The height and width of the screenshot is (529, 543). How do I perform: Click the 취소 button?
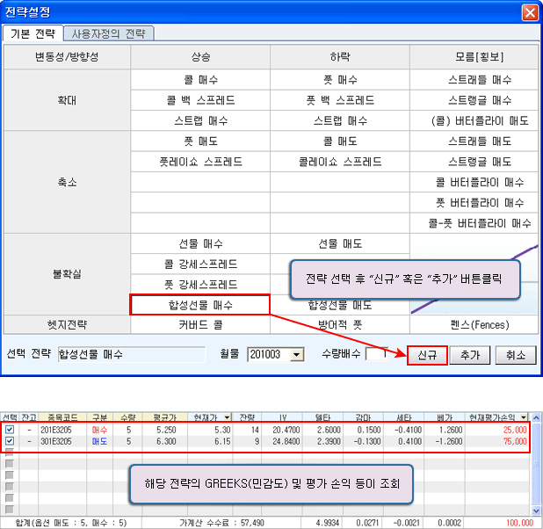(516, 354)
